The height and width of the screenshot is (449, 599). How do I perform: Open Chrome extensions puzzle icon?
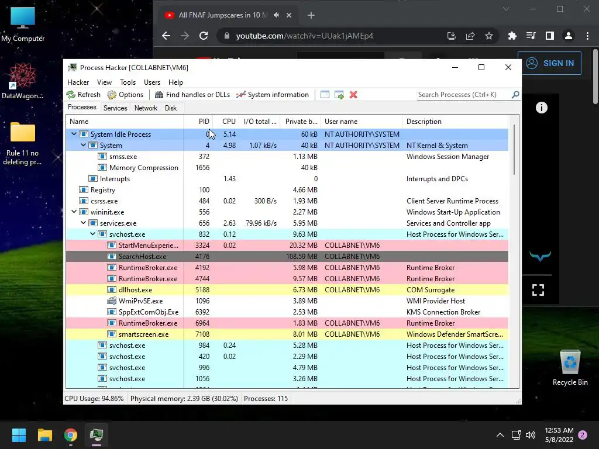point(512,36)
